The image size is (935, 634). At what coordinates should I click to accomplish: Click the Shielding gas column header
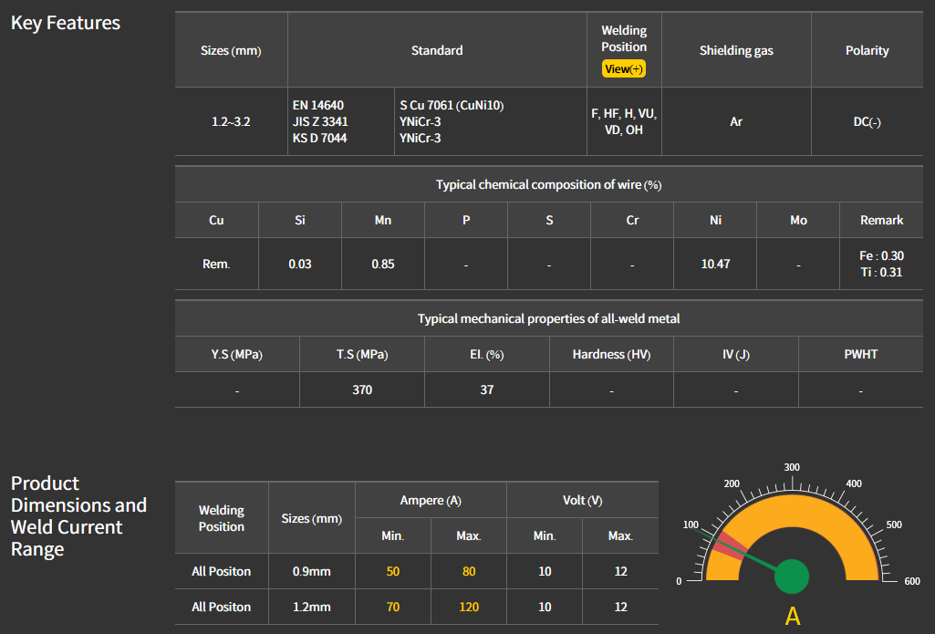pos(736,50)
